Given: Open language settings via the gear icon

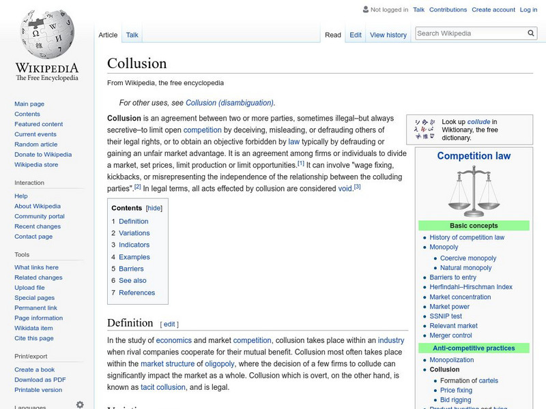Looking at the screenshot, I should coord(80,404).
